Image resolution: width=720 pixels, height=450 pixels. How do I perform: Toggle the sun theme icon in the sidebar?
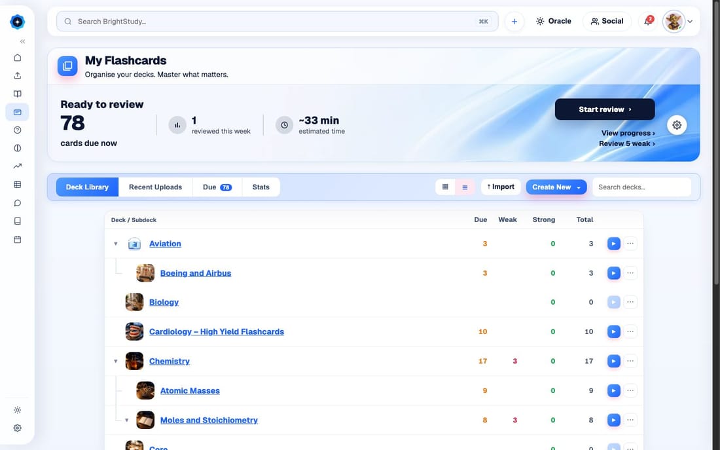click(x=18, y=410)
